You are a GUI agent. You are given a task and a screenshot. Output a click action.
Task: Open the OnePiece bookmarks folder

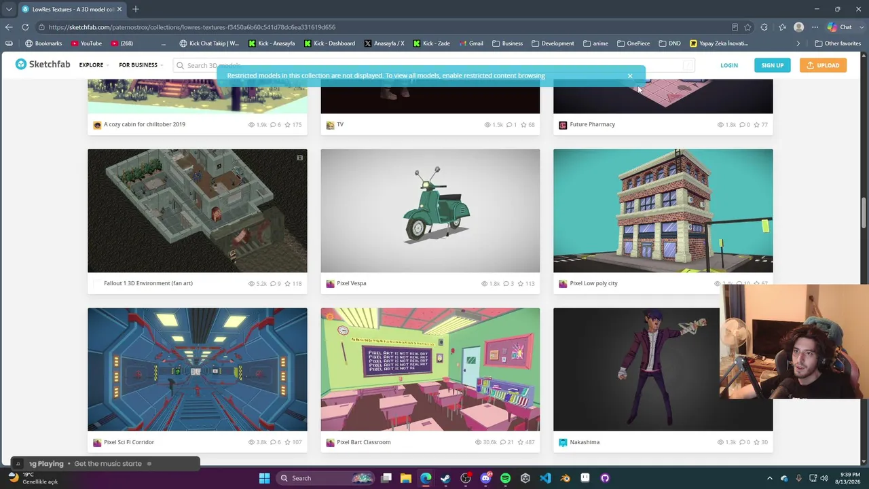633,43
